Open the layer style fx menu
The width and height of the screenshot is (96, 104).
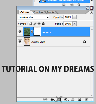[52, 99]
